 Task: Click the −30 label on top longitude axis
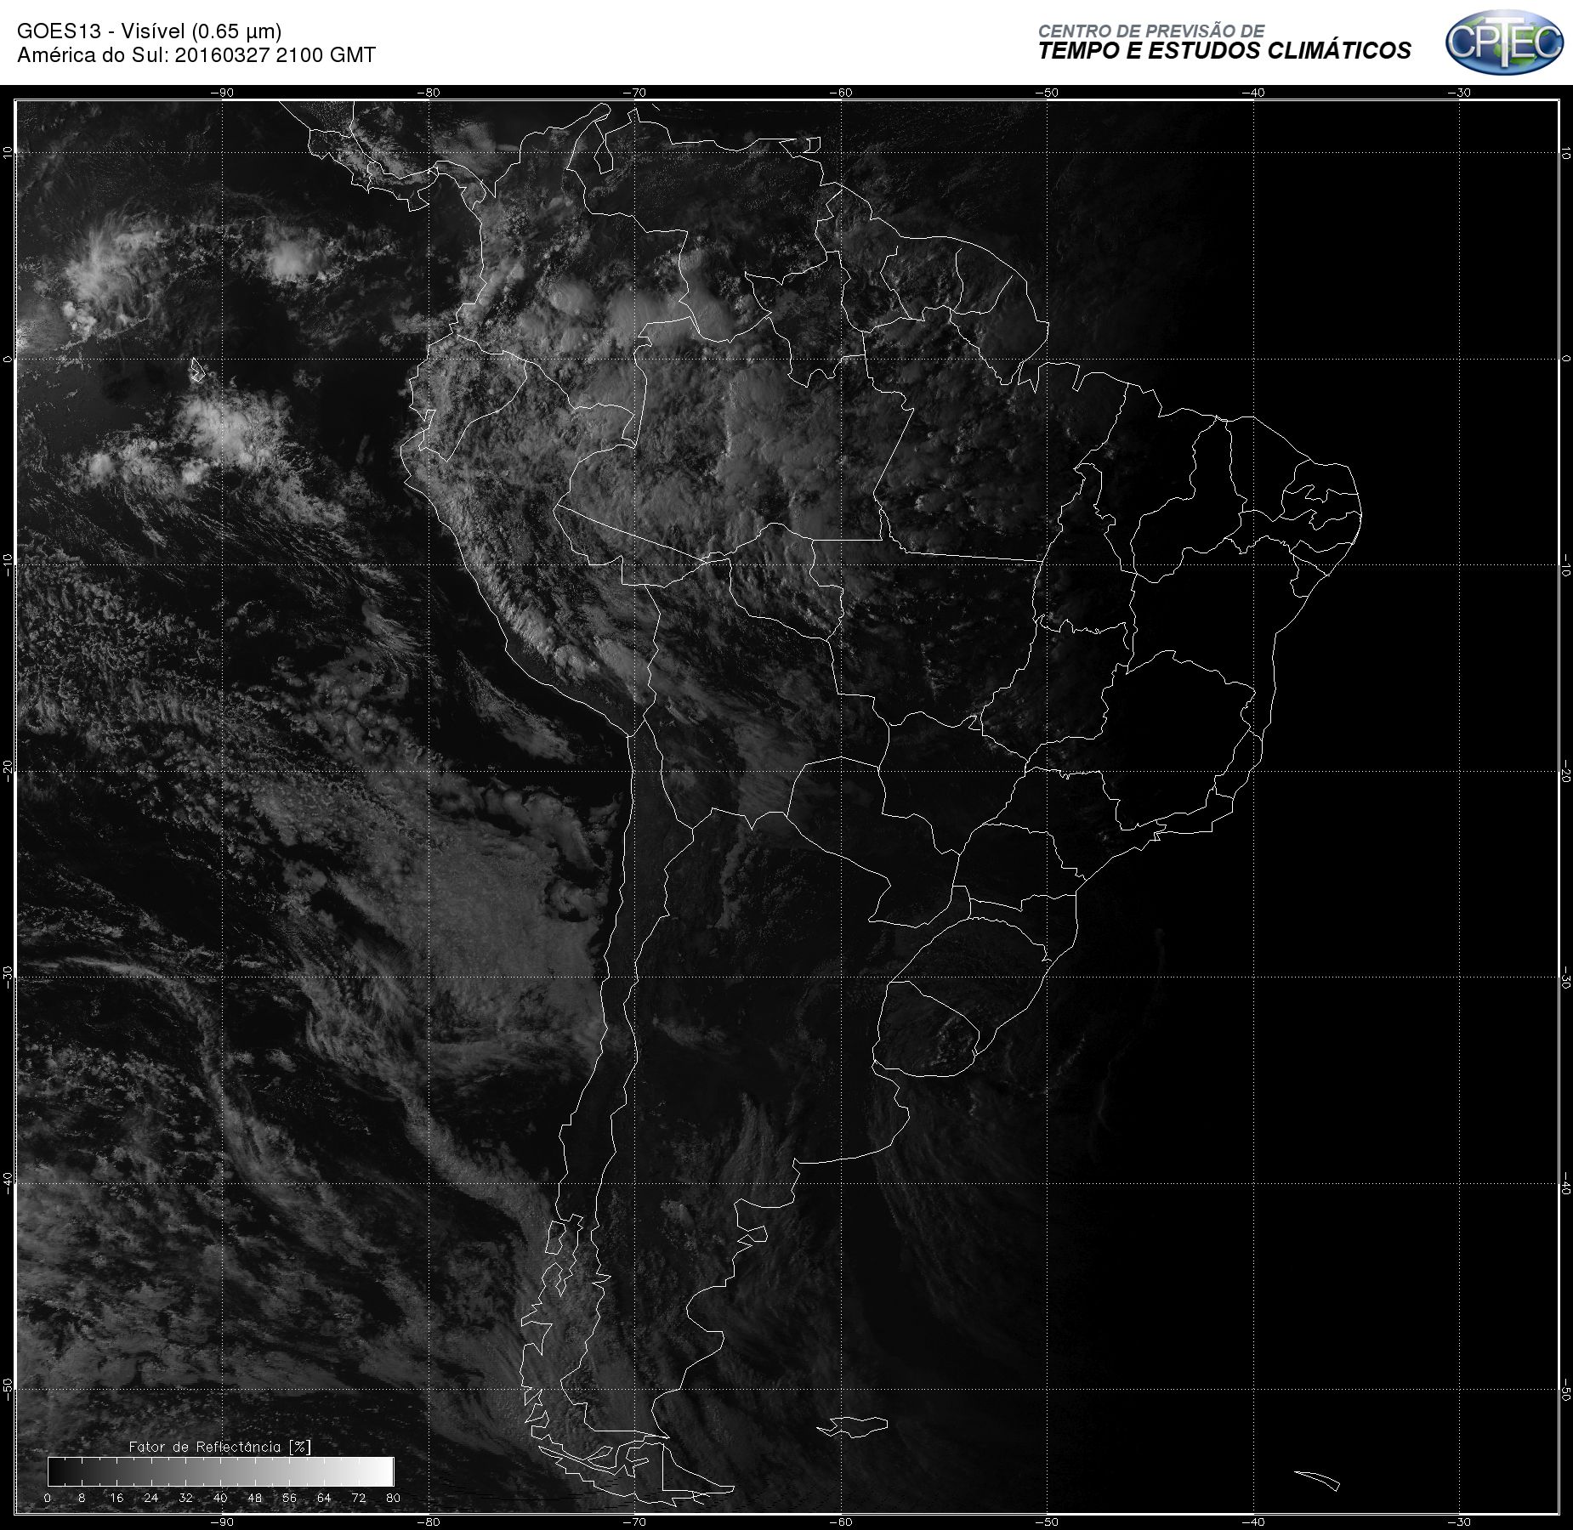(1459, 93)
